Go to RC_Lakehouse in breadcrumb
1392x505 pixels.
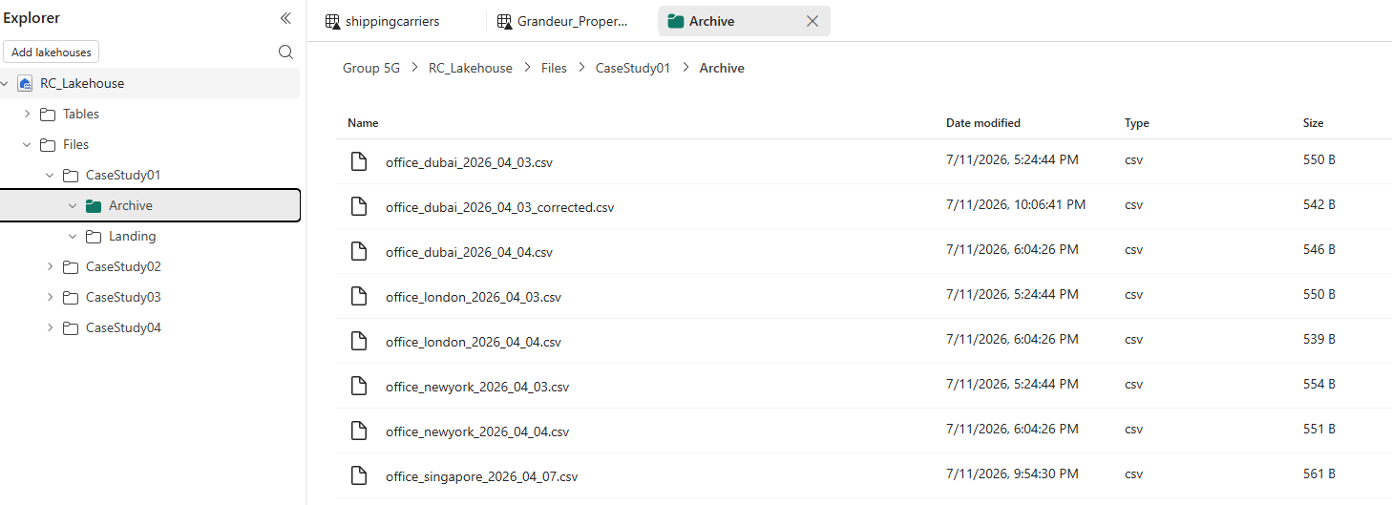tap(471, 68)
